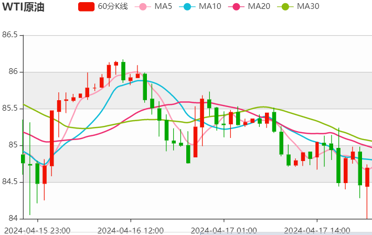Click the WTI原油 chart title
The height and width of the screenshot is (235, 372).
coord(23,7)
